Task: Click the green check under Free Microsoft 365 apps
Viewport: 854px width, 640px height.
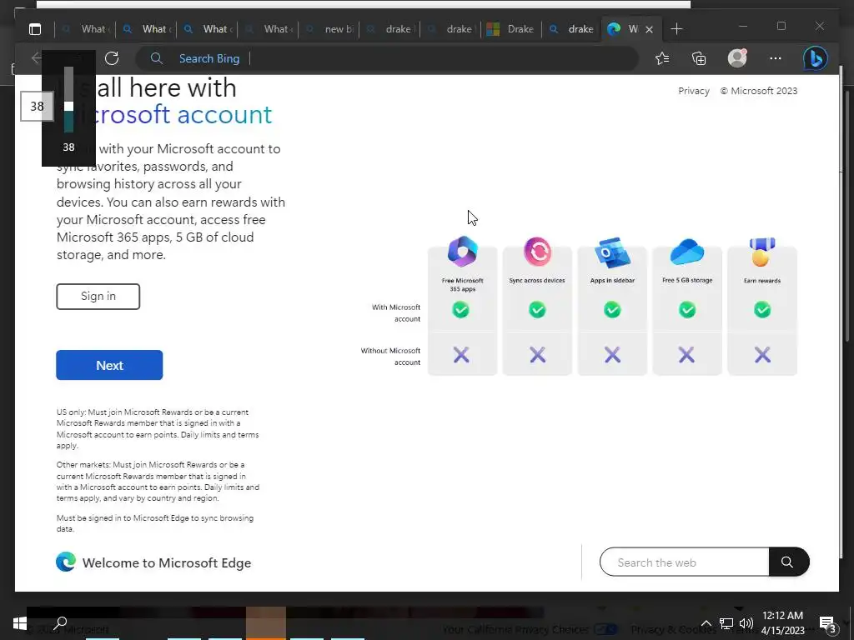Action: (x=460, y=310)
